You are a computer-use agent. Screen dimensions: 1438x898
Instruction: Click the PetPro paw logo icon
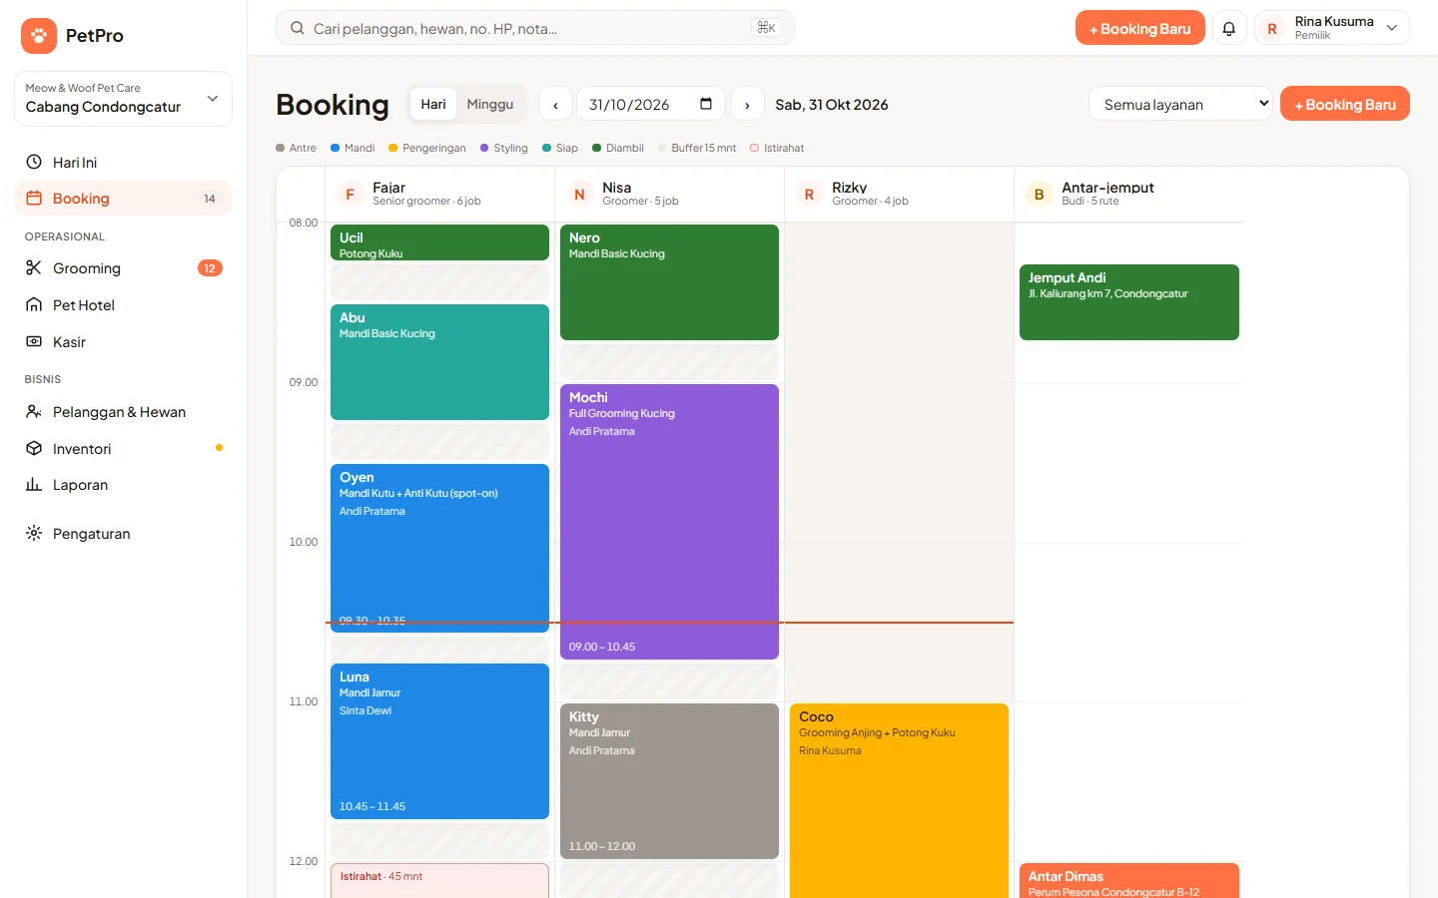pyautogui.click(x=39, y=36)
